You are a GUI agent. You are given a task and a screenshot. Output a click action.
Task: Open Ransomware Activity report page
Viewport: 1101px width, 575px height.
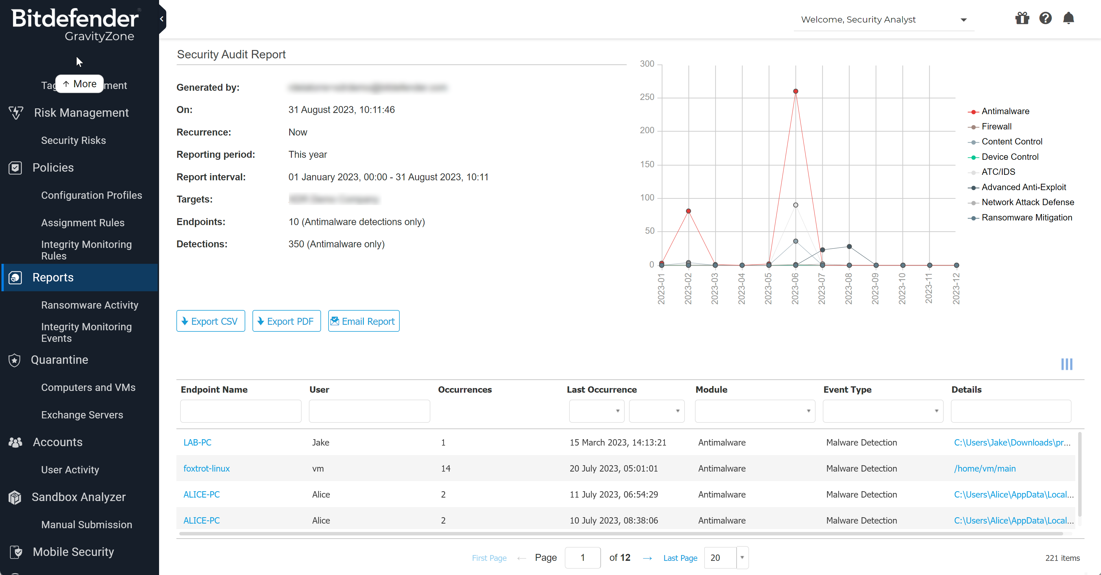pos(90,305)
